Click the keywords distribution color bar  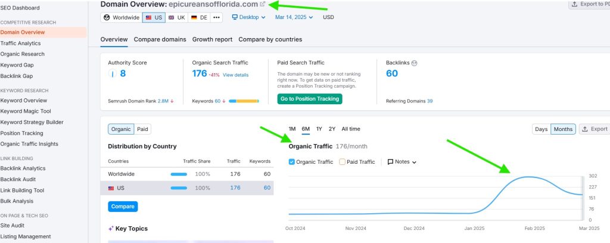tap(243, 101)
